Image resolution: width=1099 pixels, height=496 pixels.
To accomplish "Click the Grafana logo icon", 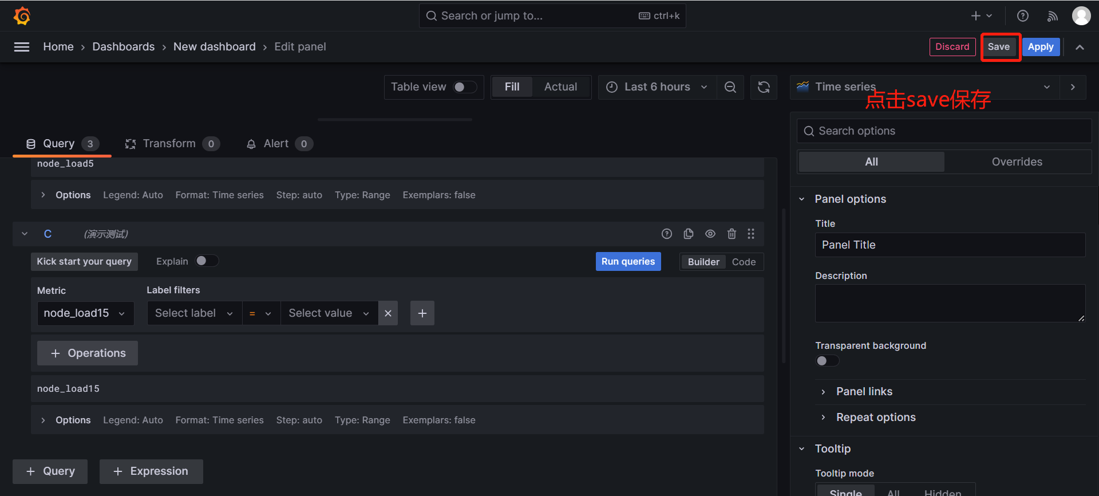I will tap(22, 16).
